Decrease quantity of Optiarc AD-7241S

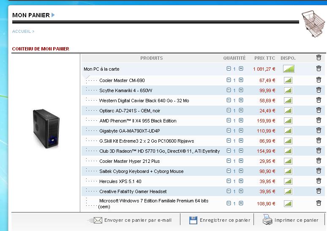coord(229,110)
